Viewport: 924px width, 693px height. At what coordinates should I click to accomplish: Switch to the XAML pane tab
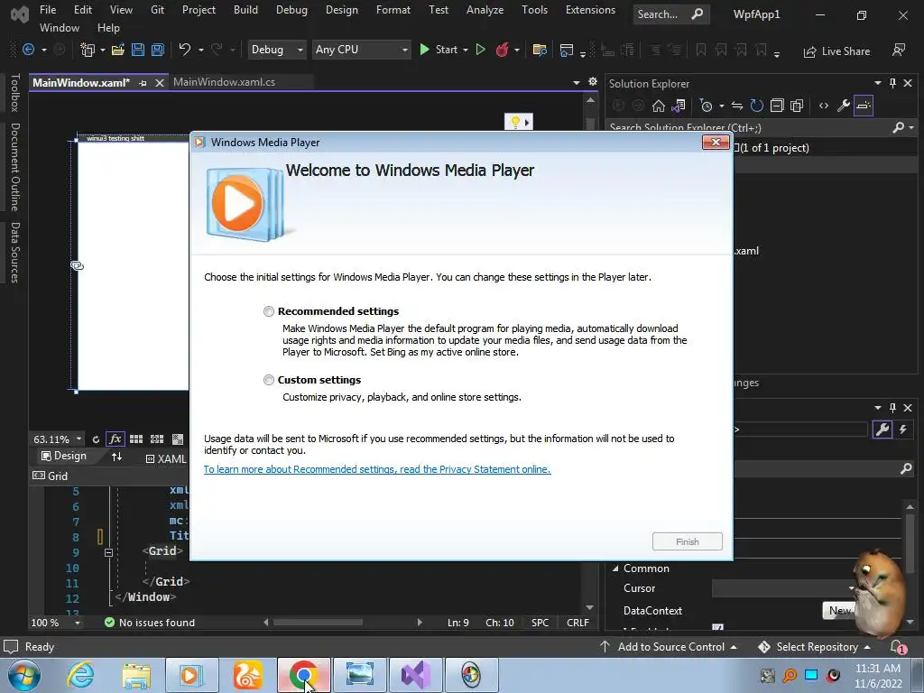coord(166,459)
